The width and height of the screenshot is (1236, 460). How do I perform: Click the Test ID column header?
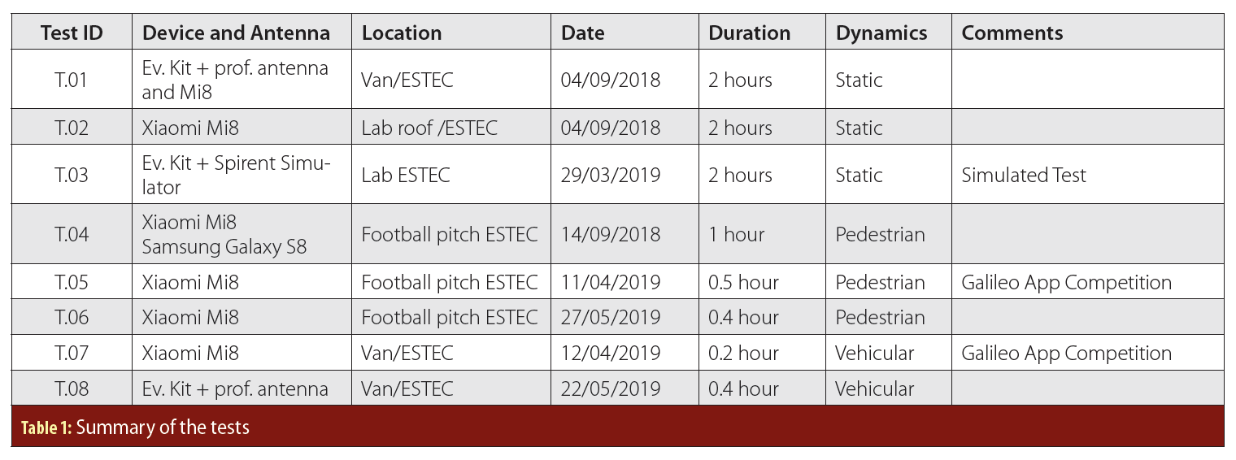coord(72,33)
